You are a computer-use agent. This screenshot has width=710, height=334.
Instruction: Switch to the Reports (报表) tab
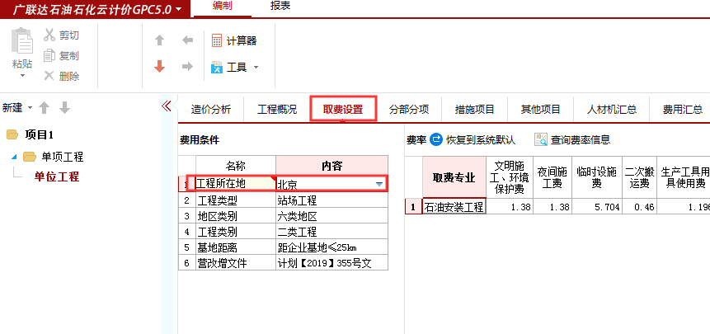(280, 7)
